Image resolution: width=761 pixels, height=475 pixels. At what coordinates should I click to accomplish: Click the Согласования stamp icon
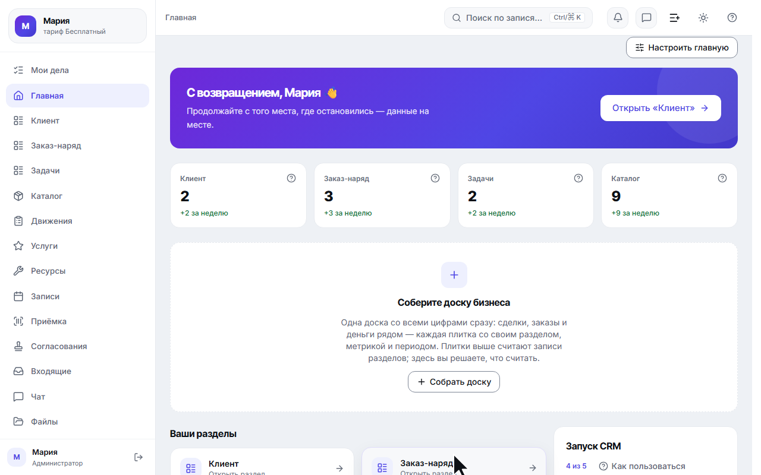coord(18,346)
